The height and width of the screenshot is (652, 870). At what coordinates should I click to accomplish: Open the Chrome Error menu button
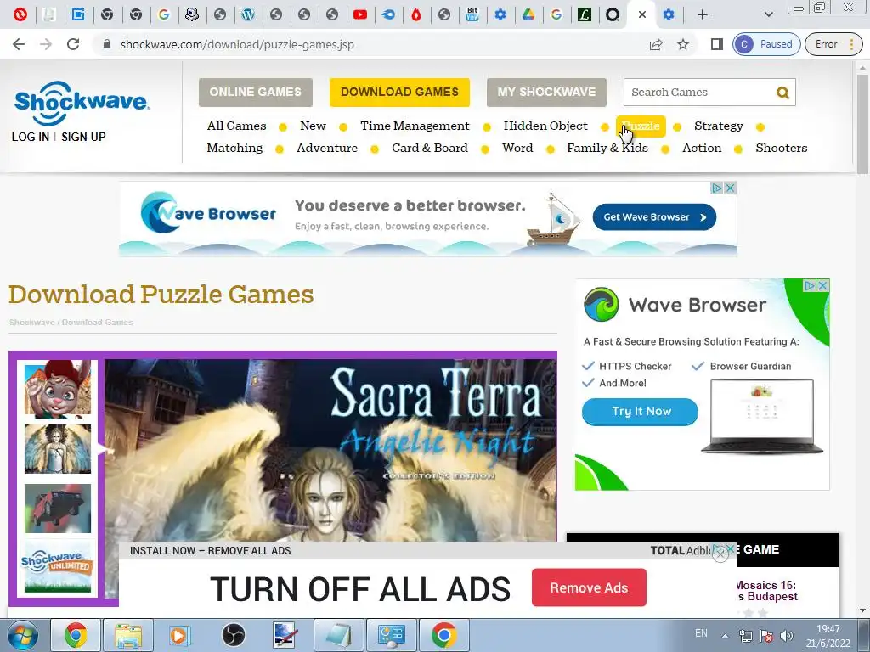835,44
